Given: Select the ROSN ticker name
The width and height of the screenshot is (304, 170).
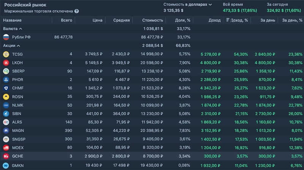Looking at the screenshot, I should [17, 97].
